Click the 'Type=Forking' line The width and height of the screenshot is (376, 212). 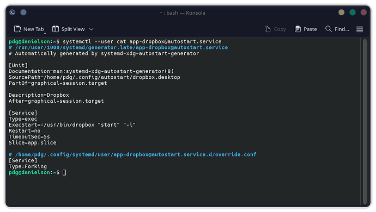[28, 166]
